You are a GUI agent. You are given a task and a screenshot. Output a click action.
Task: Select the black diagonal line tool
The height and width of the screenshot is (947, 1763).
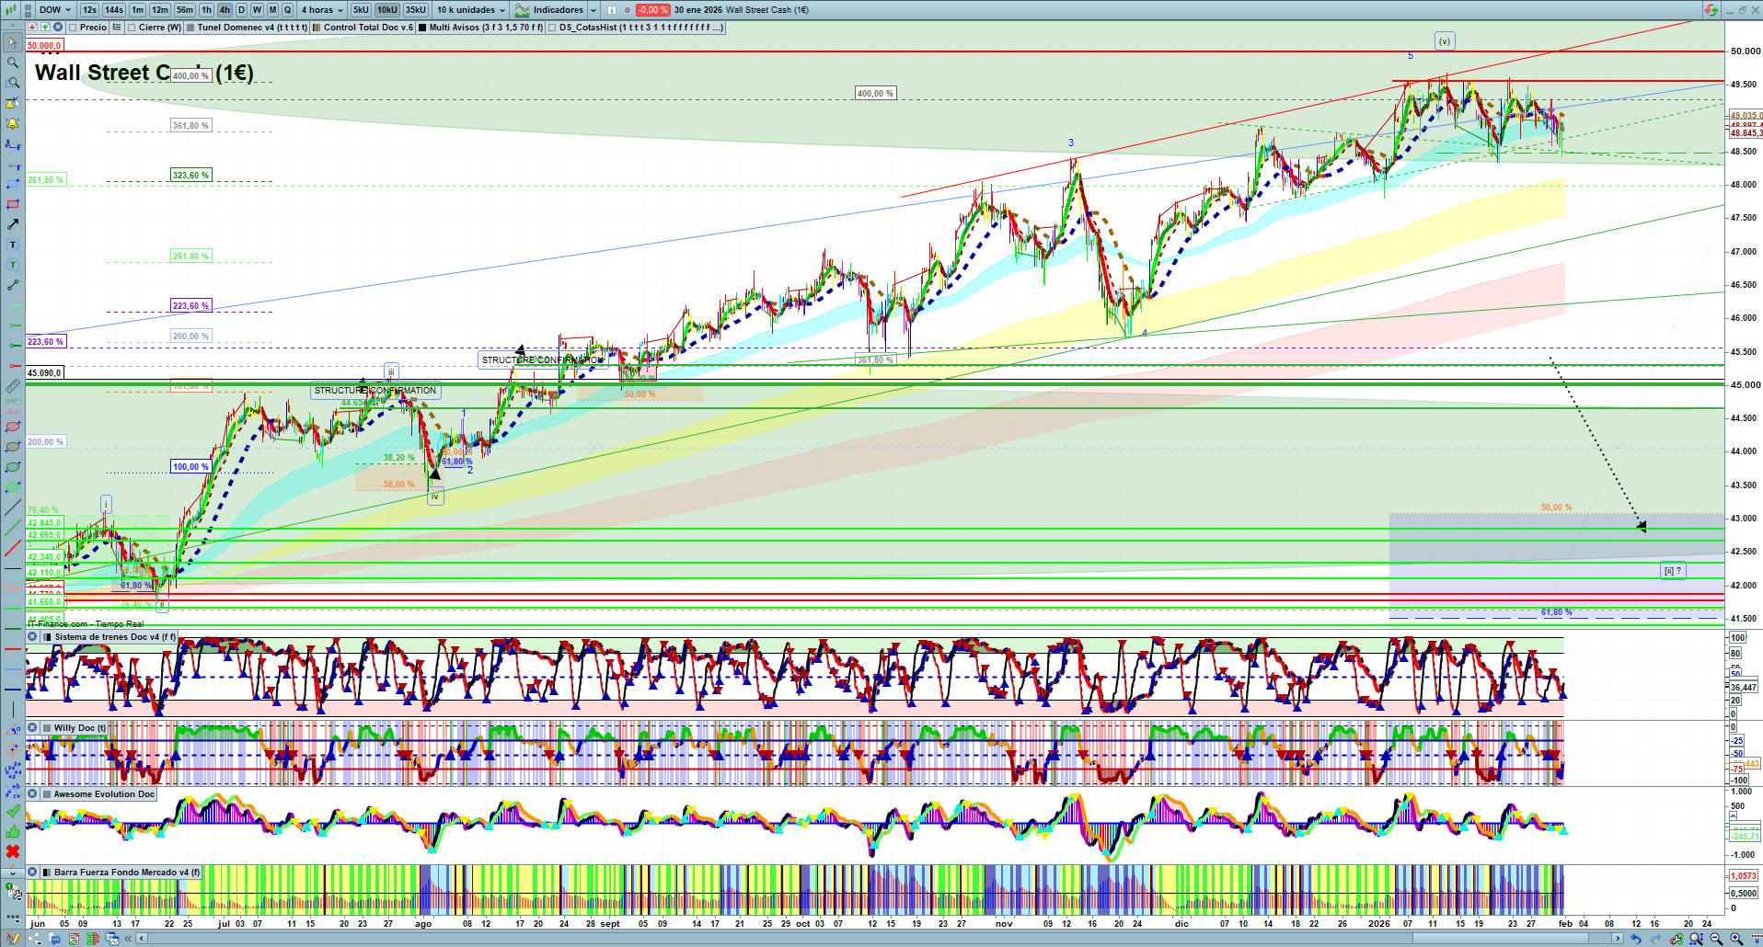pyautogui.click(x=13, y=508)
